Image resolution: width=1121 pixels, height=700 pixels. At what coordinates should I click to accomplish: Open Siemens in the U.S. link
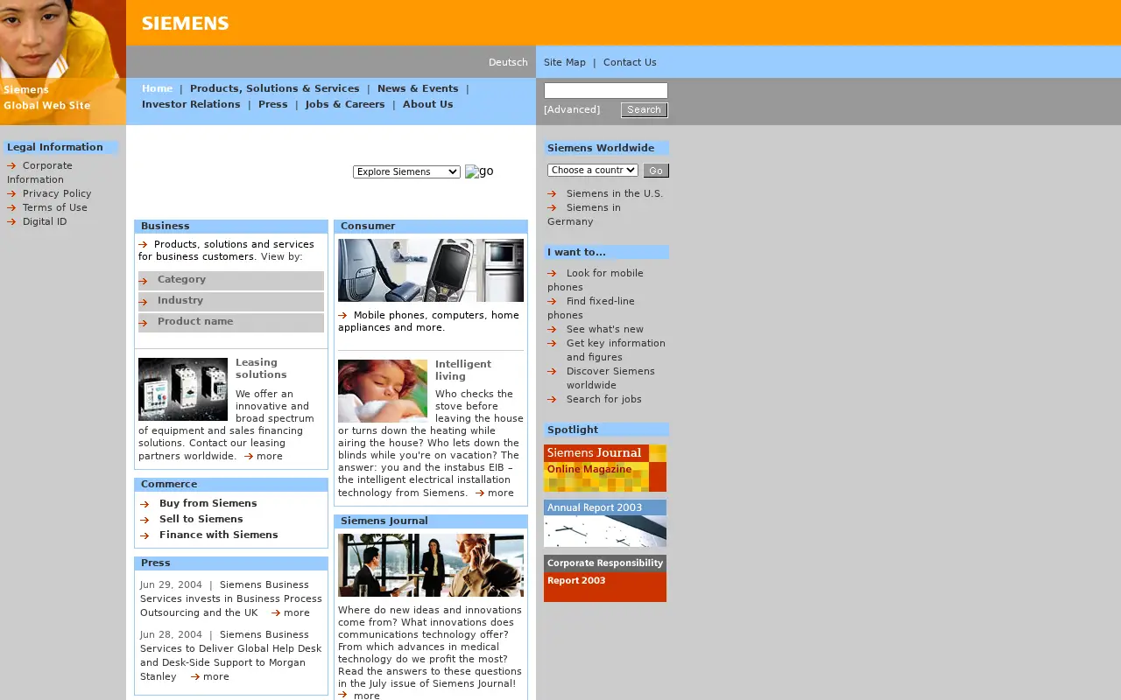615,193
